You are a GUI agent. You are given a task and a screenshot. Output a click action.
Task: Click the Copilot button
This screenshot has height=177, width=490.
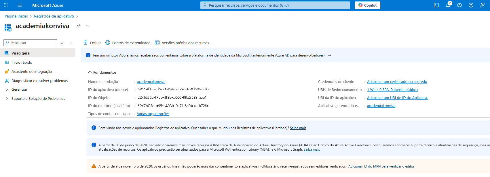(x=367, y=5)
